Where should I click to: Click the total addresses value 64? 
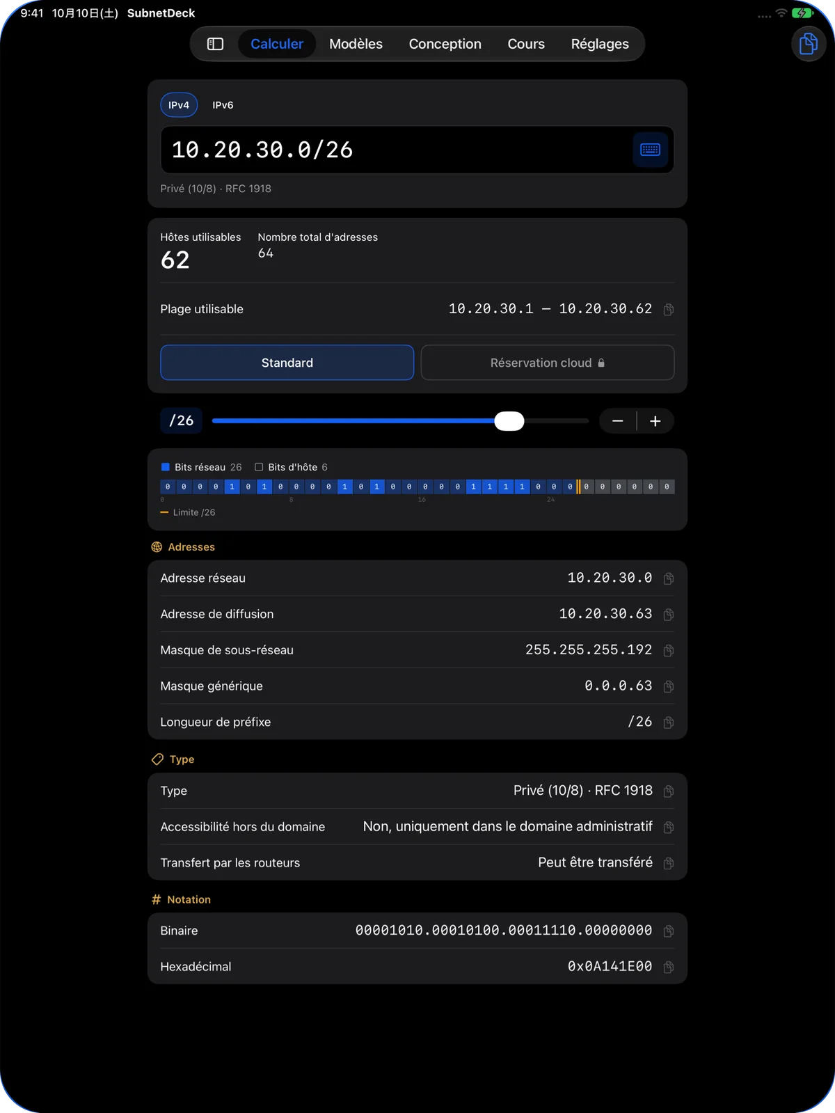266,253
